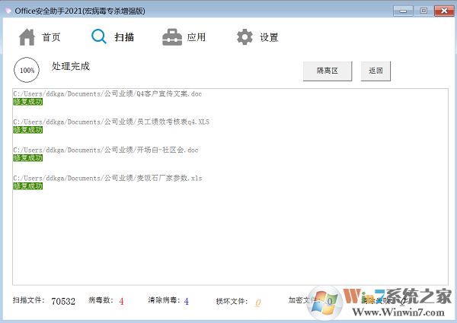Click the 返回 button
457x323 pixels.
376,71
